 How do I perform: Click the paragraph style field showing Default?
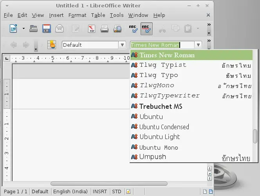click(90, 45)
